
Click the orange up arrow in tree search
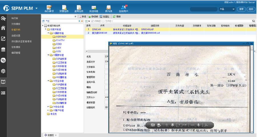point(82,21)
